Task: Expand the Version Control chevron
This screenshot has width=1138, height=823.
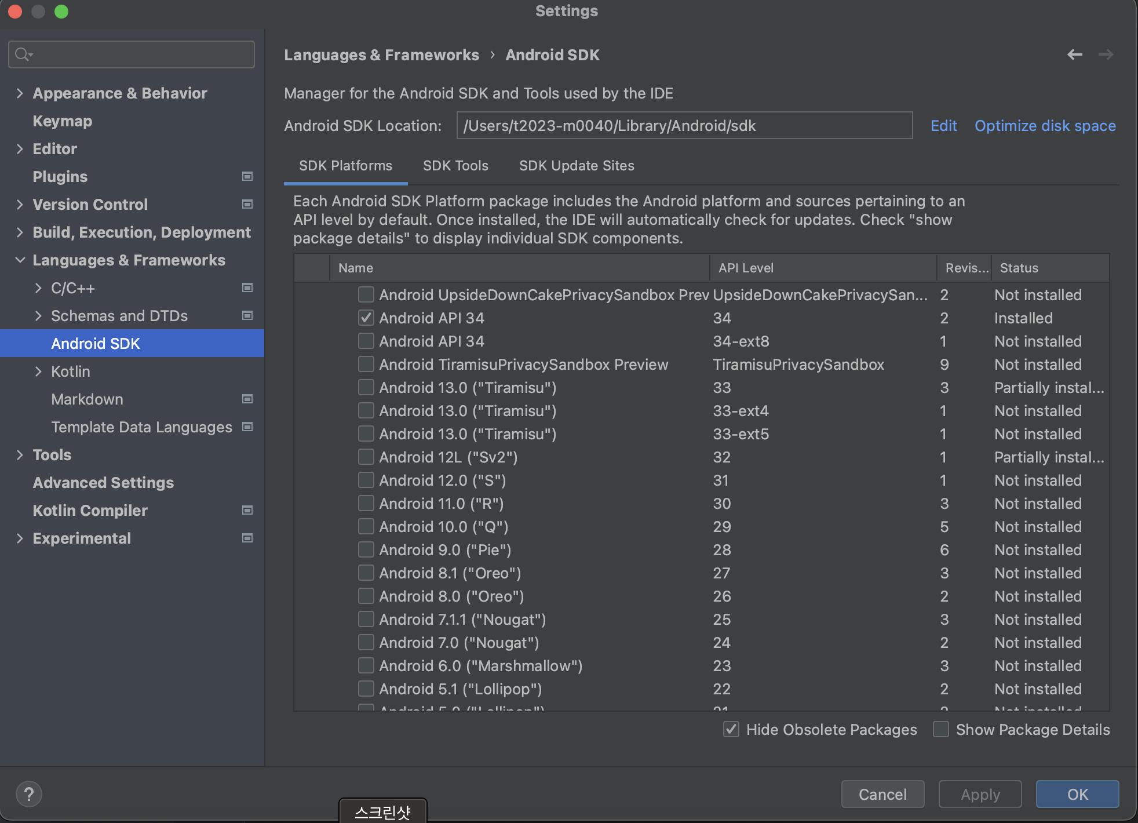Action: (x=20, y=204)
